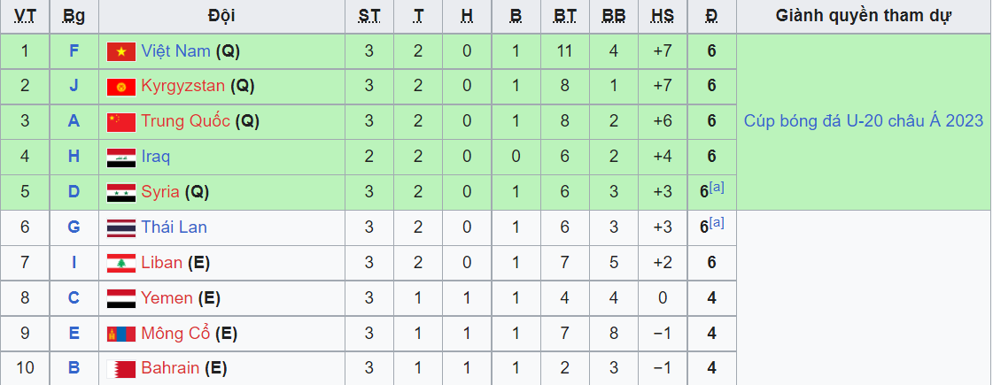The height and width of the screenshot is (385, 993).
Task: Open the Việt Nam team link
Action: pyautogui.click(x=175, y=51)
